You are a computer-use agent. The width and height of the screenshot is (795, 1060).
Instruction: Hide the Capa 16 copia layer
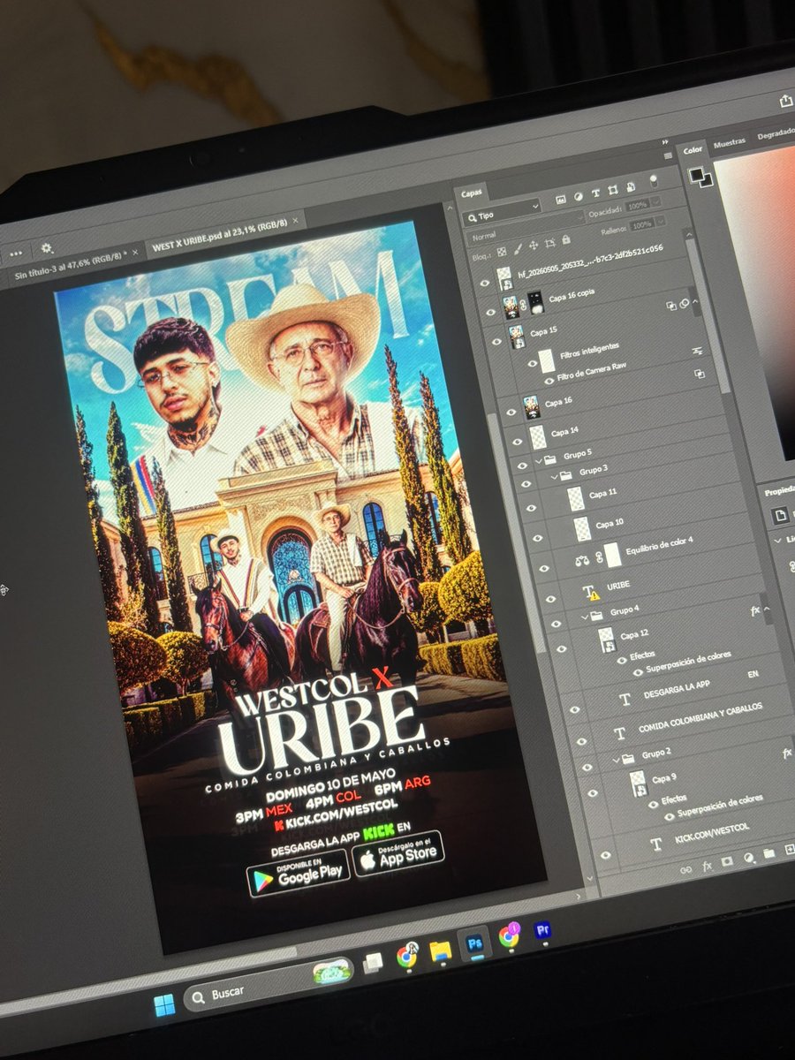pyautogui.click(x=490, y=313)
